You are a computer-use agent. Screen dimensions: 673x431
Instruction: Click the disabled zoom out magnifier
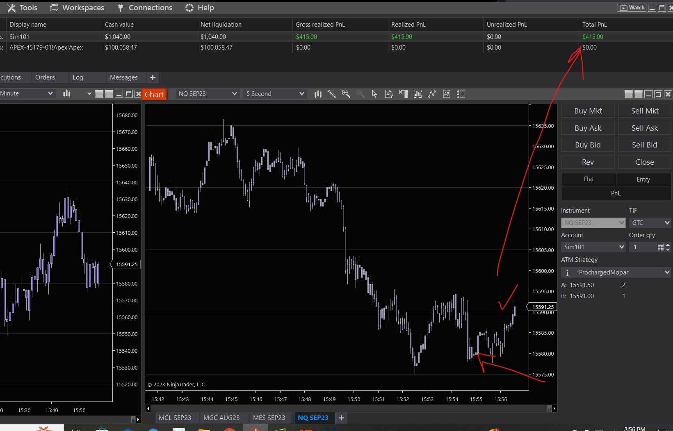click(360, 94)
